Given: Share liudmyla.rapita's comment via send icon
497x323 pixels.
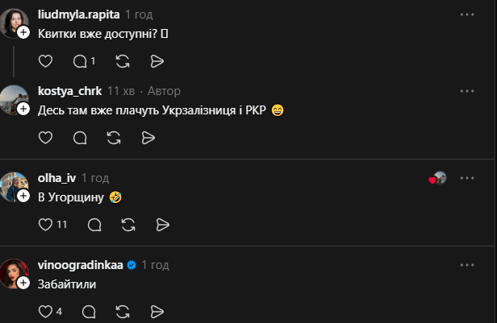Looking at the screenshot, I should 157,61.
